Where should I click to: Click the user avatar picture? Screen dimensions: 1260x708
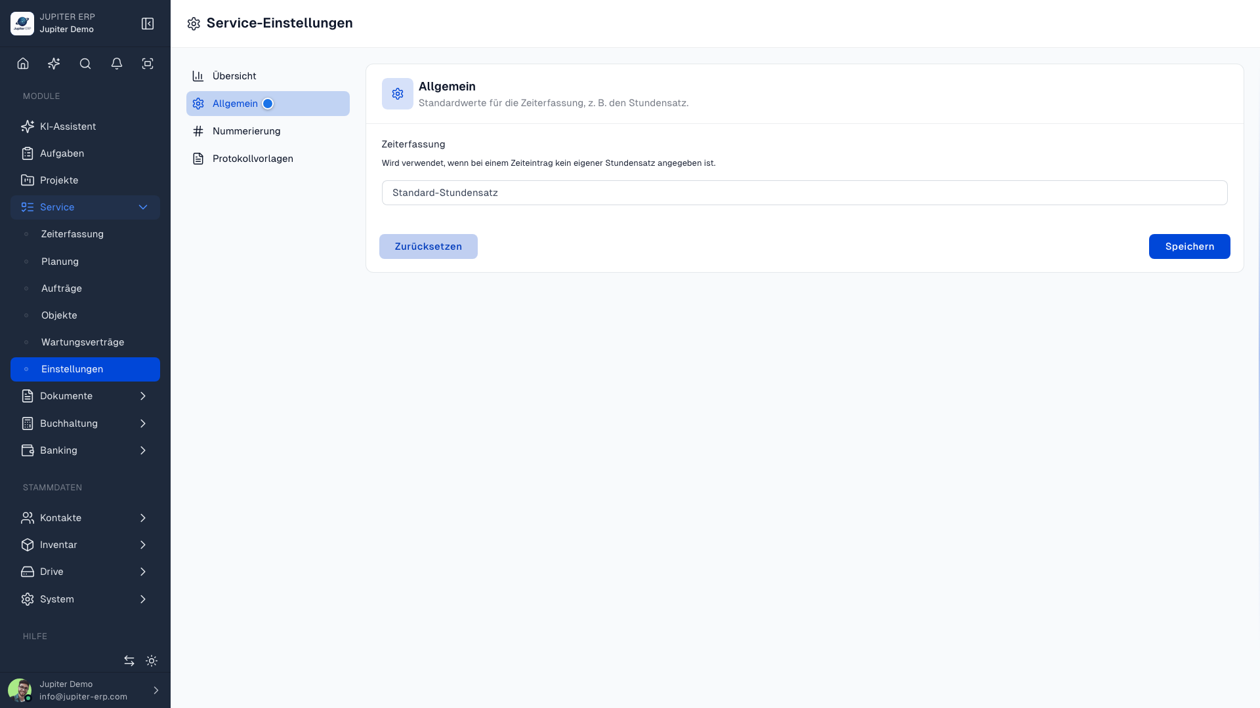point(20,690)
